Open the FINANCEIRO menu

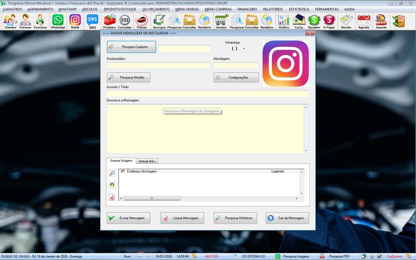click(x=247, y=9)
